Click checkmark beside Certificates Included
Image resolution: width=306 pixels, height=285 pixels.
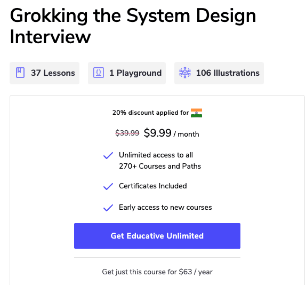click(x=108, y=186)
